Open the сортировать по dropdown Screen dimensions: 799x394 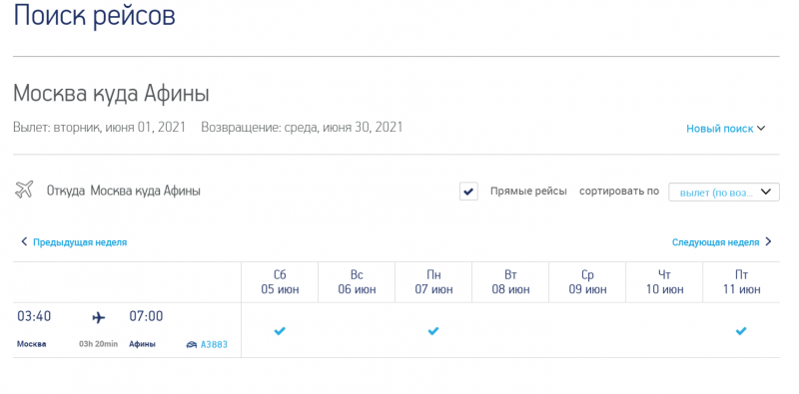(723, 192)
